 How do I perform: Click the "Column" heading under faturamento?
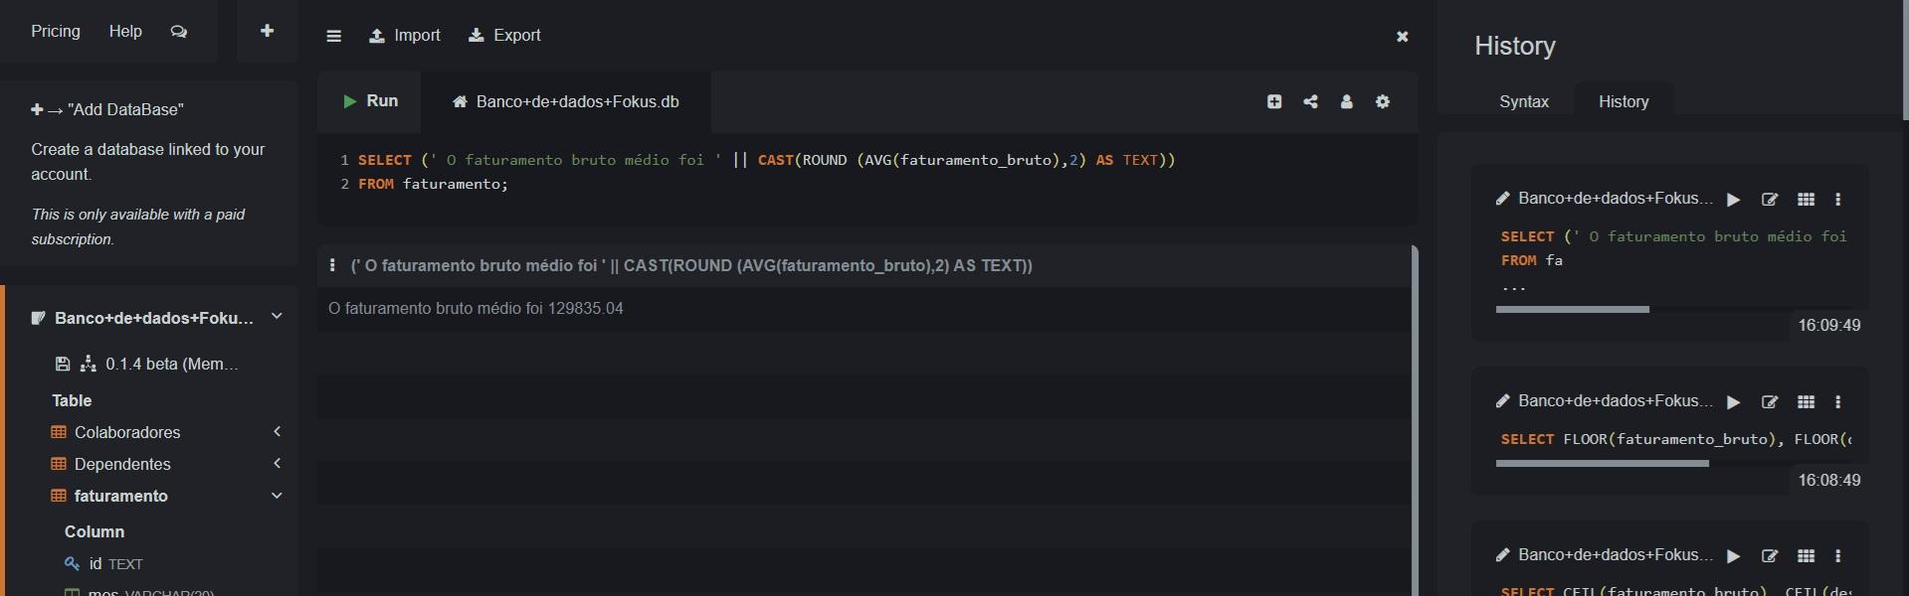(95, 532)
